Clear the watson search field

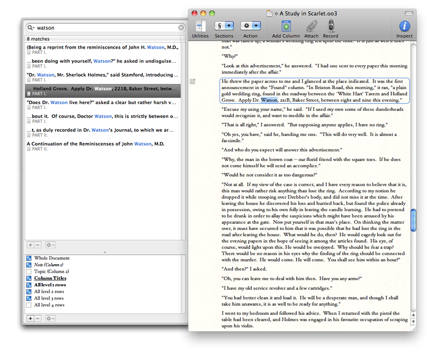point(181,28)
